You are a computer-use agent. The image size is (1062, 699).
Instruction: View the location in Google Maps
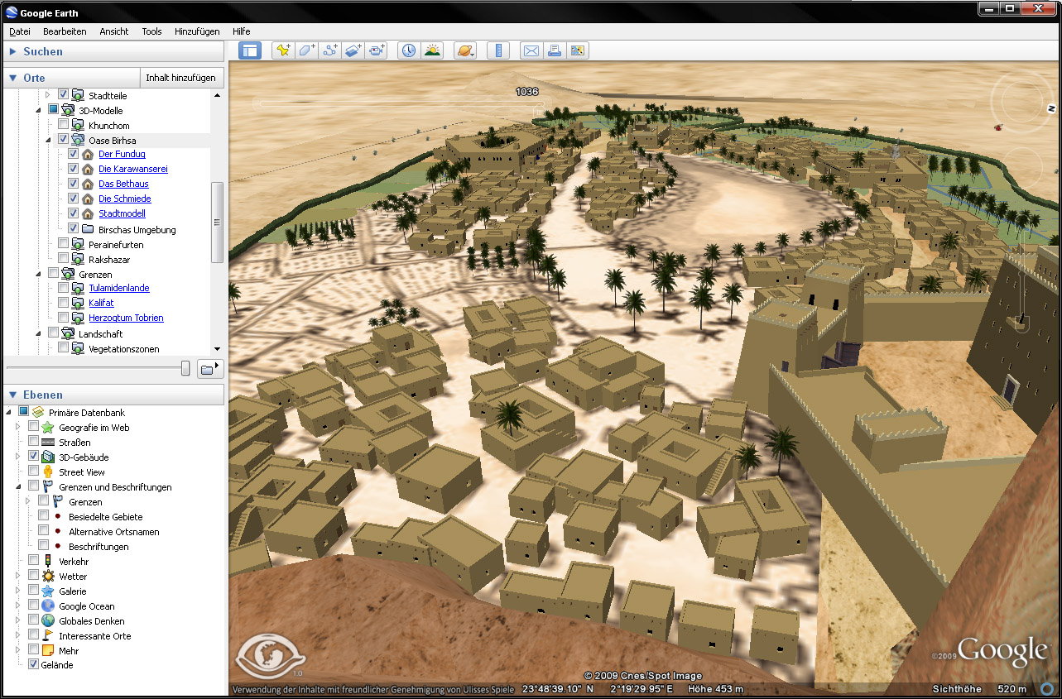click(578, 50)
